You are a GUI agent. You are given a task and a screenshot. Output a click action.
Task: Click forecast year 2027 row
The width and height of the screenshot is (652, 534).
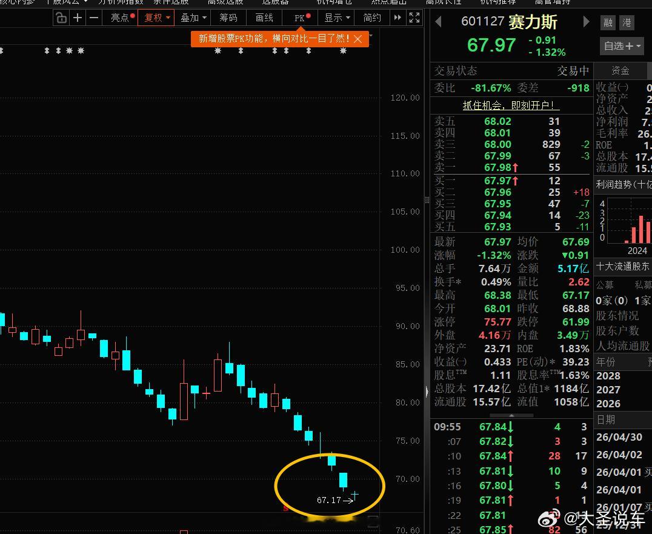coord(623,390)
